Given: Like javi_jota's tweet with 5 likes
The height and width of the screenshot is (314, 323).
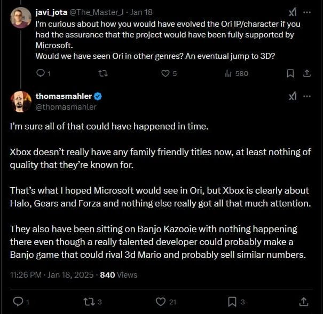Looking at the screenshot, I should (166, 73).
